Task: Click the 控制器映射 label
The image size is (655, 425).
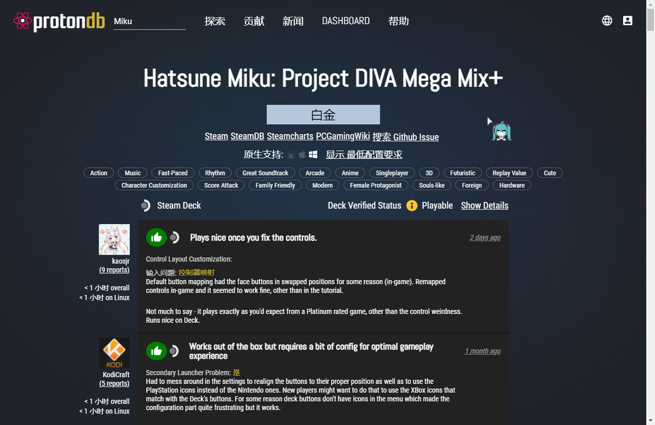Action: pos(196,273)
